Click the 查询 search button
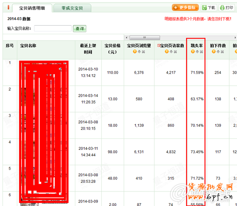 tap(80, 28)
